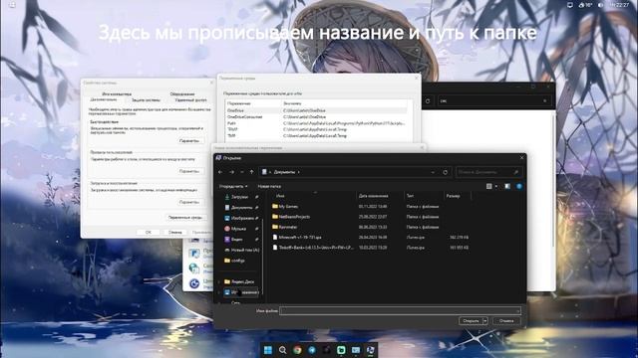Select Документы in the sidebar
638x358 pixels.
[241, 208]
